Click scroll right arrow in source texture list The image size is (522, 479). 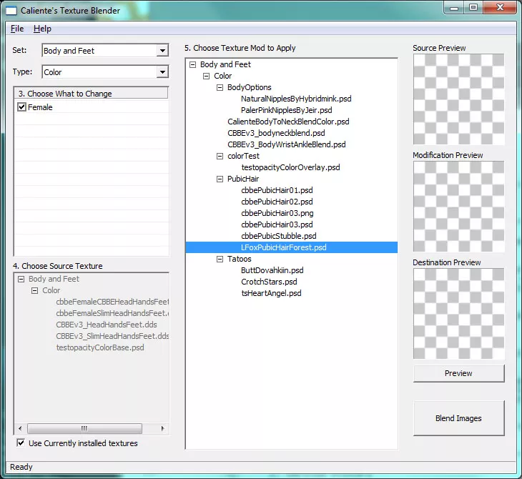coord(162,428)
